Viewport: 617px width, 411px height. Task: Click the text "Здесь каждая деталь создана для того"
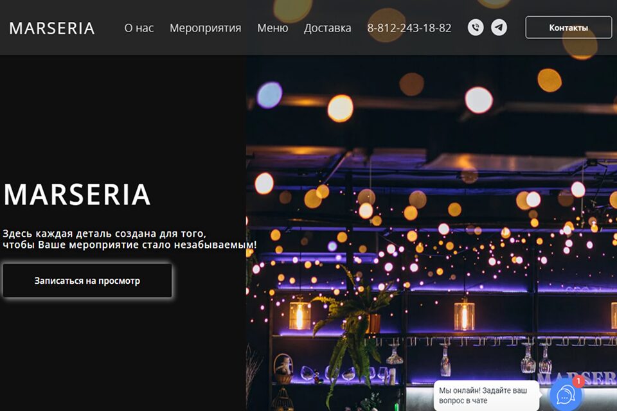tap(104, 234)
